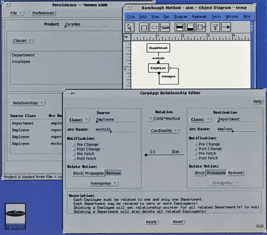Screen dimensions: 267x235
Task: Open the Rumbaugh menu
Action: coord(199,16)
